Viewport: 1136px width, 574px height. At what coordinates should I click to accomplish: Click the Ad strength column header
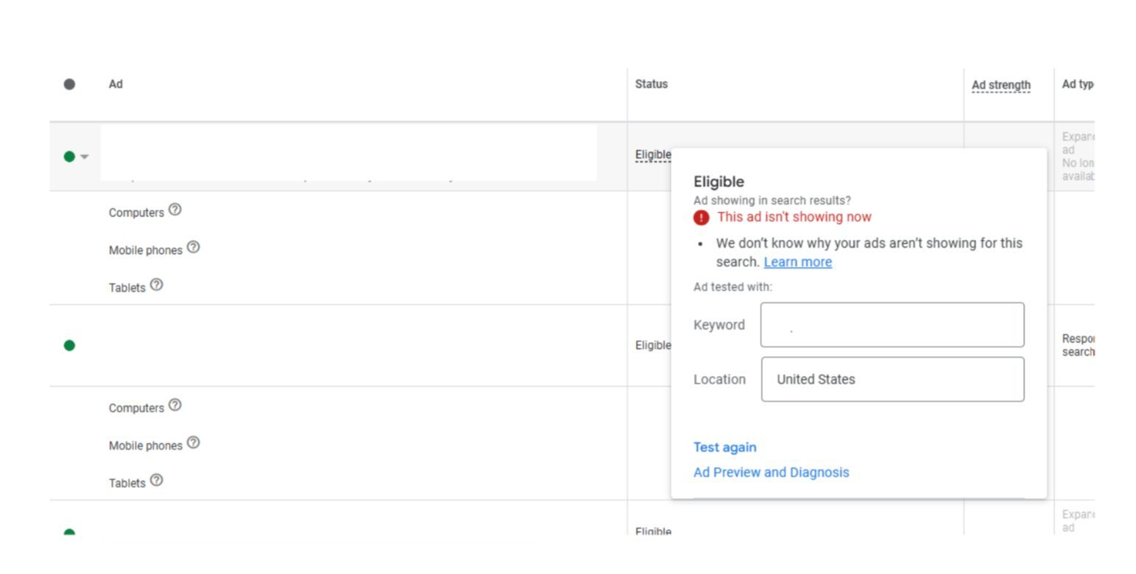click(1001, 85)
